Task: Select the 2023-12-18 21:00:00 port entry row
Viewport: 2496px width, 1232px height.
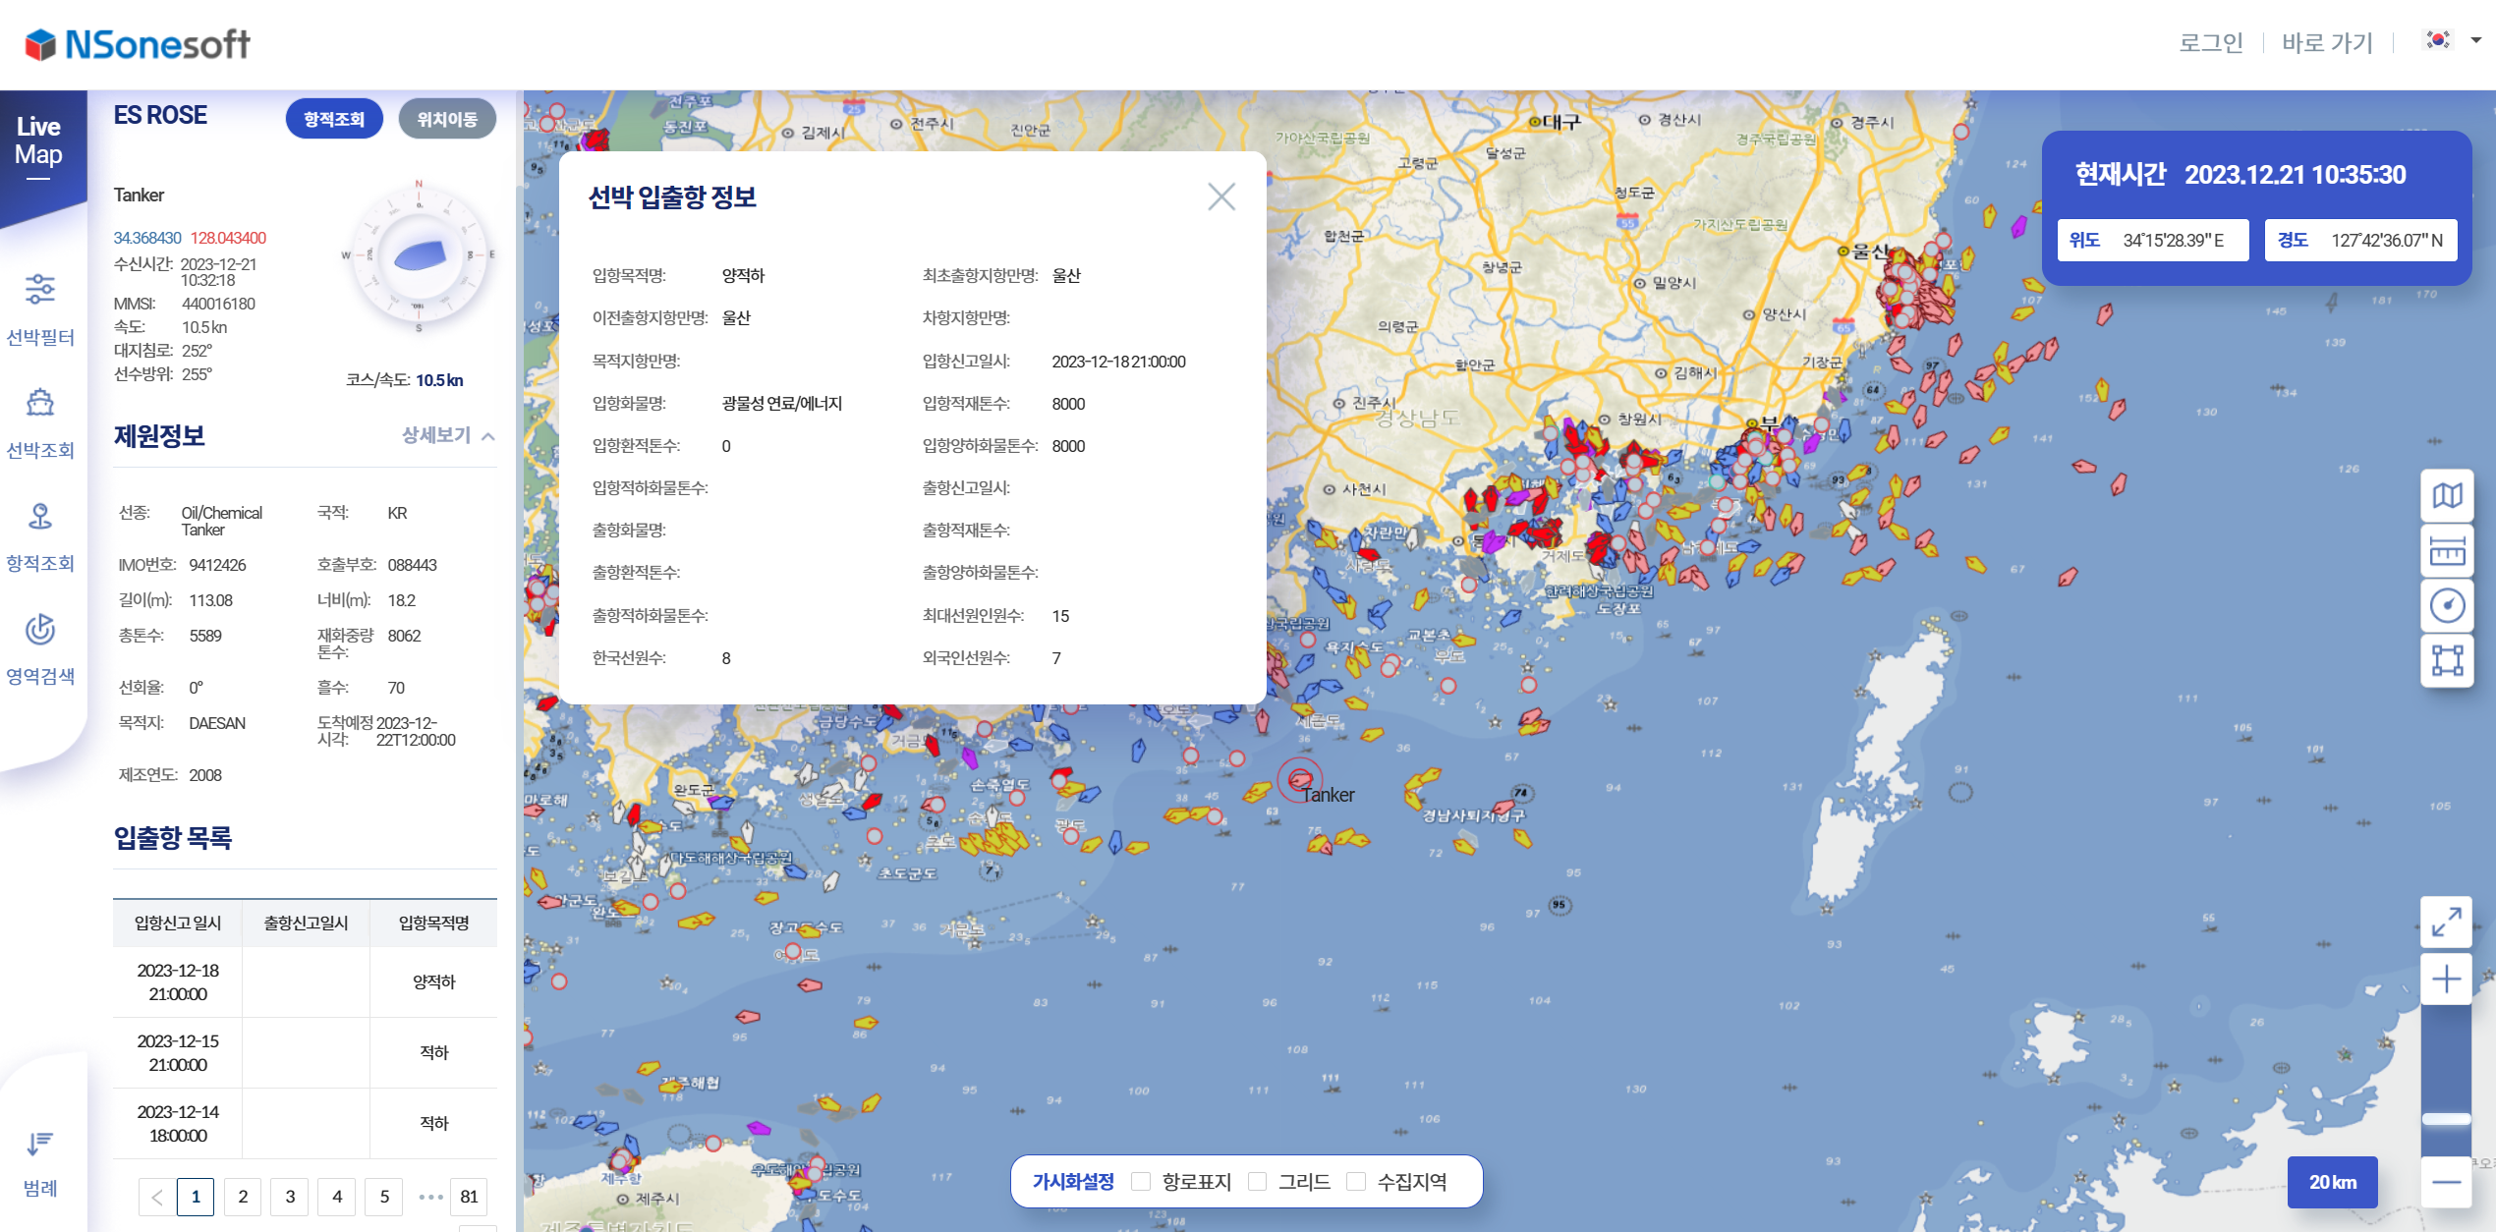Action: click(305, 981)
